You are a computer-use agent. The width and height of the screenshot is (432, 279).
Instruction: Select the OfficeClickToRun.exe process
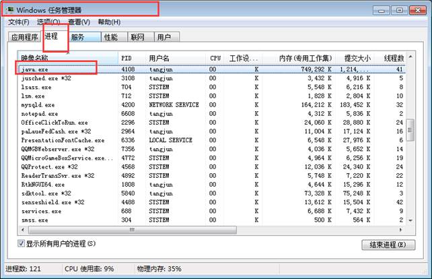(x=211, y=123)
